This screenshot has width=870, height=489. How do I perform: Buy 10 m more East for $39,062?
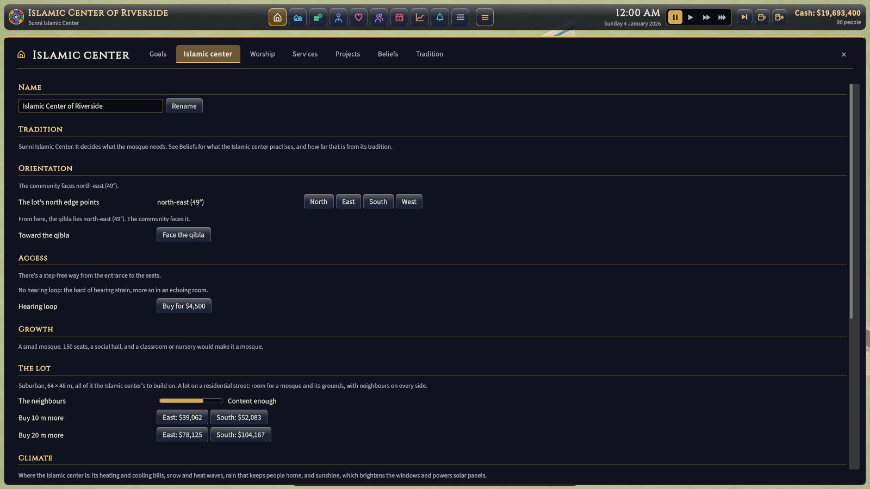tap(182, 417)
